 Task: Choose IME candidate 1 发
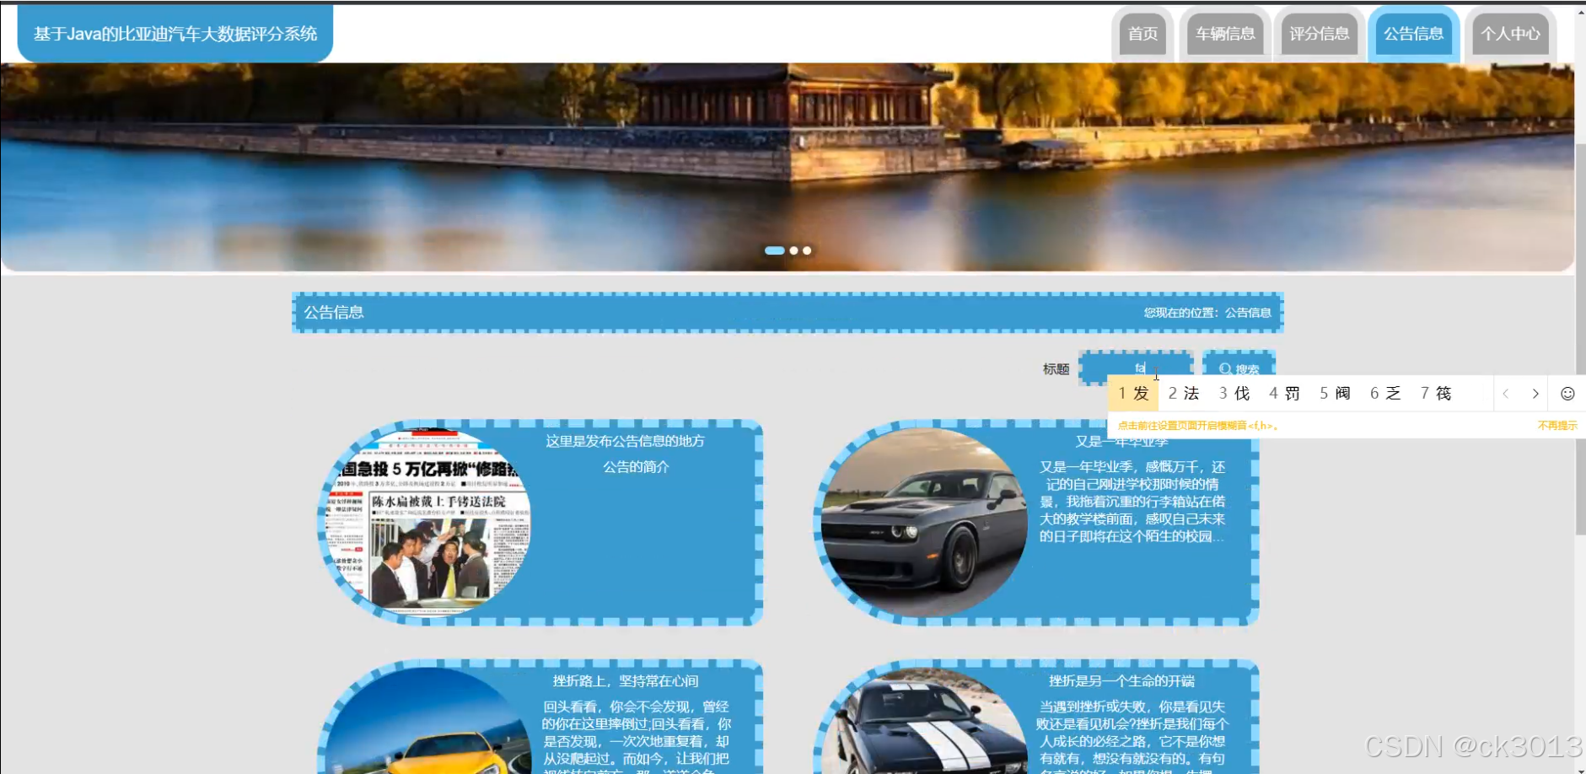1133,394
